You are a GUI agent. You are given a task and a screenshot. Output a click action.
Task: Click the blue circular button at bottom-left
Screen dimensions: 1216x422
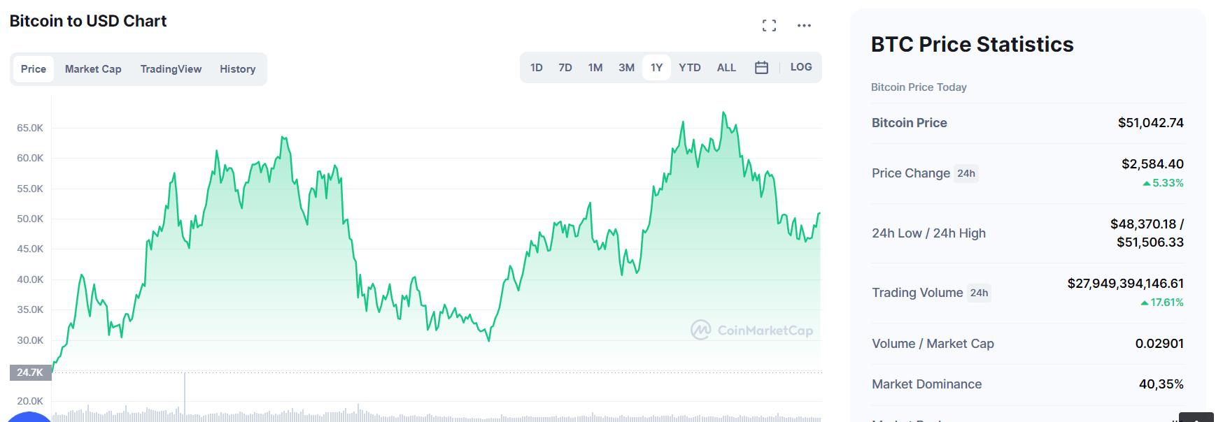pyautogui.click(x=29, y=418)
